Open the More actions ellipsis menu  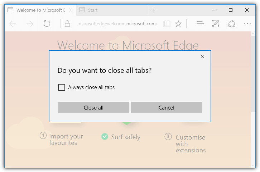pyautogui.click(x=247, y=24)
